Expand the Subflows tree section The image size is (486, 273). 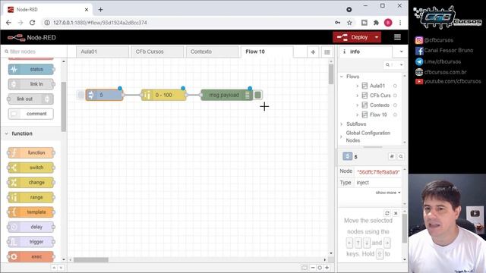click(342, 124)
